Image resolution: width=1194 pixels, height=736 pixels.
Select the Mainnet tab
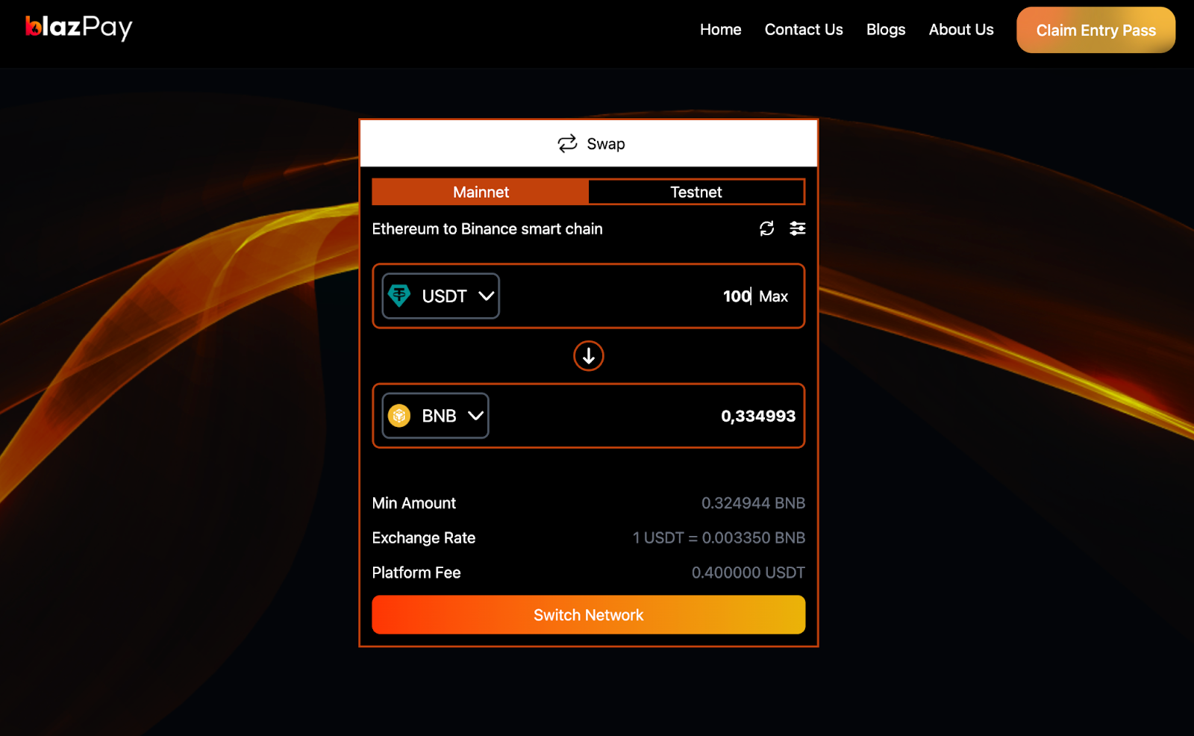pyautogui.click(x=481, y=192)
